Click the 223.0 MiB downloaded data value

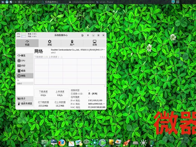pos(43,106)
